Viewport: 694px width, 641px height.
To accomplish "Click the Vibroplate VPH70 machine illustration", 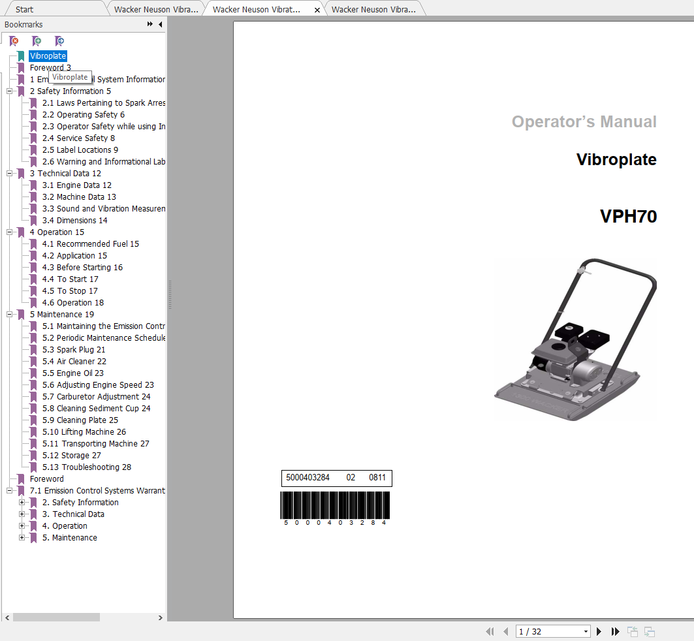I will [x=575, y=339].
